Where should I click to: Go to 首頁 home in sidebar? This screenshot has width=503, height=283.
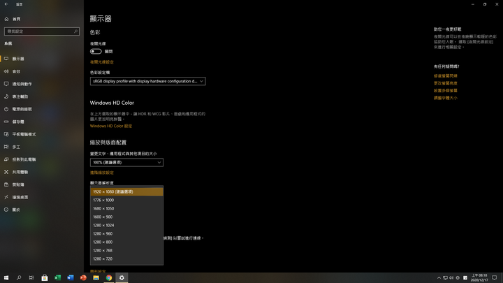tap(13, 19)
